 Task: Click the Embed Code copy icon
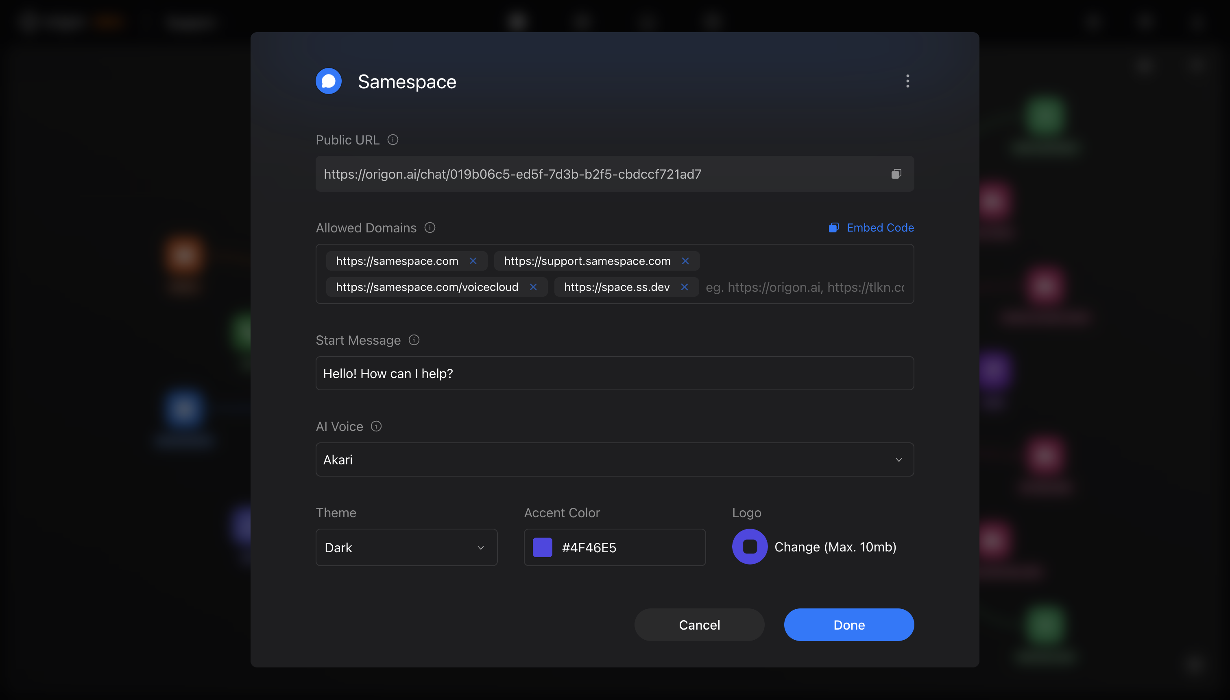[834, 227]
